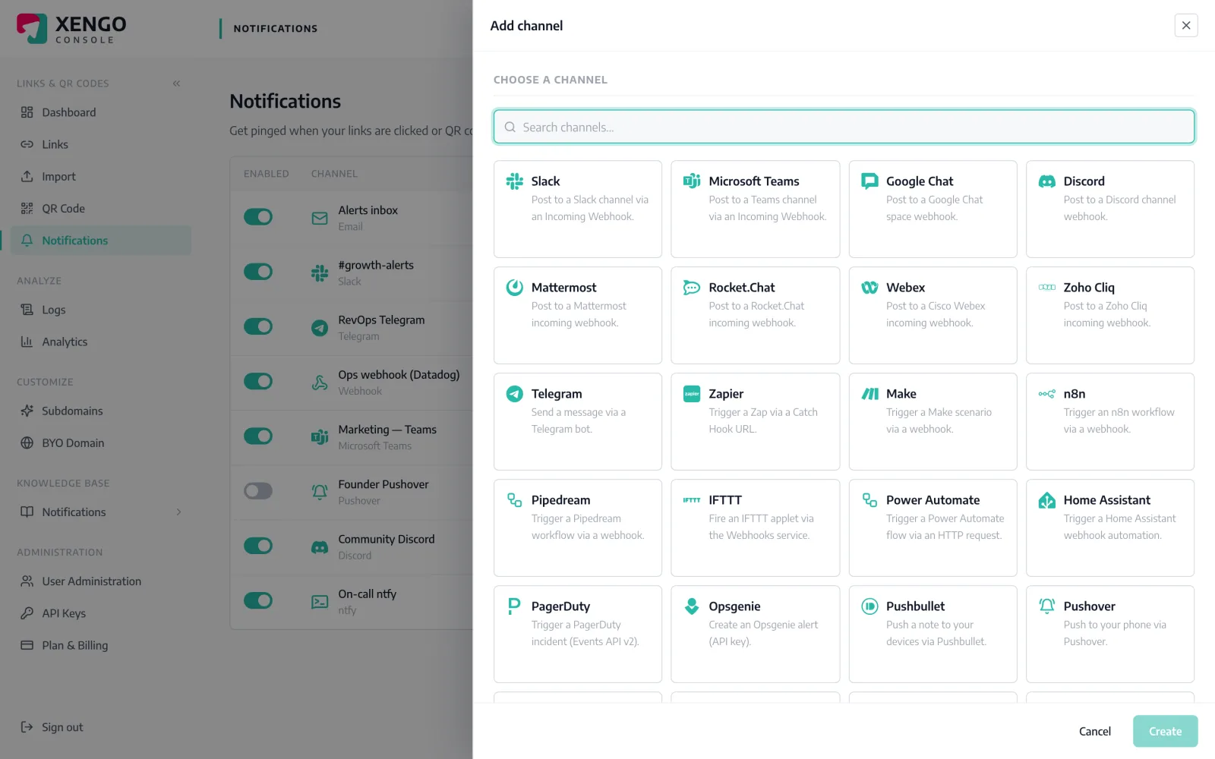
Task: Pick the Opsgenie icon
Action: 692,606
